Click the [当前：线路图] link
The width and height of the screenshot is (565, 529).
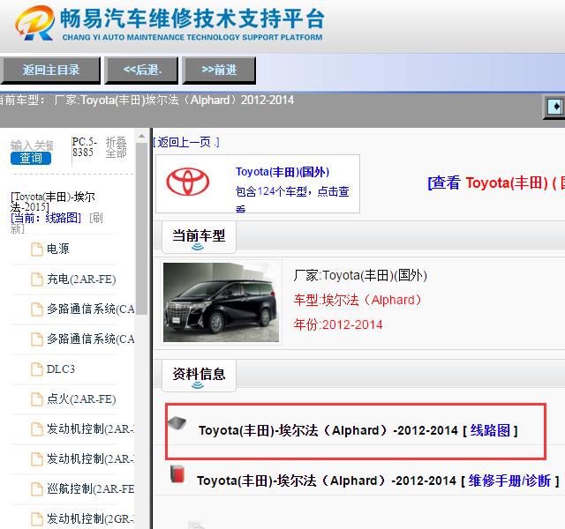[46, 218]
